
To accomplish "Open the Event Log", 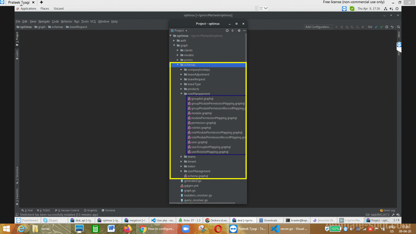I will tap(387, 210).
